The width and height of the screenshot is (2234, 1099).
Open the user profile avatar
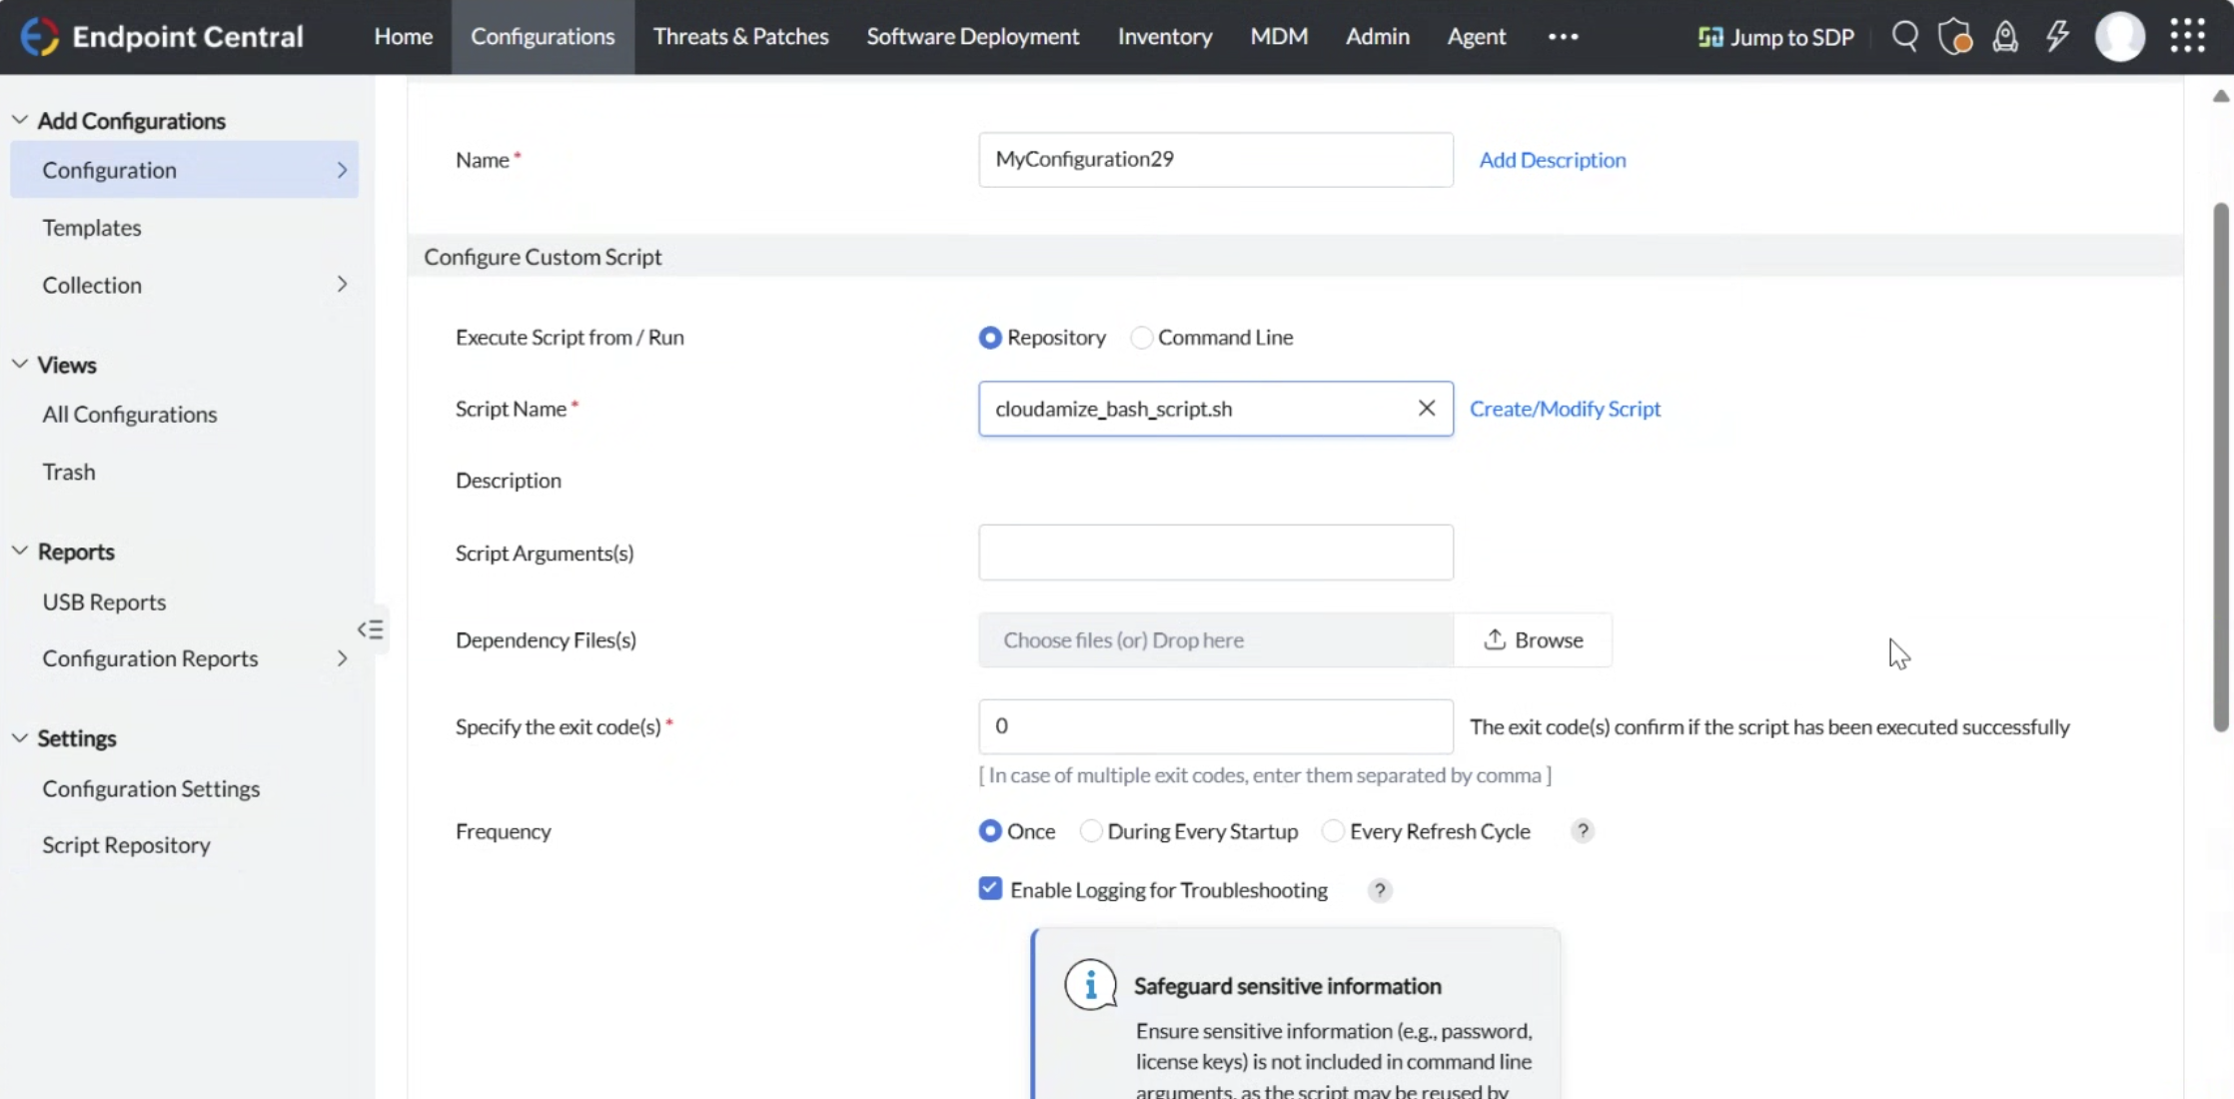[x=2119, y=37]
